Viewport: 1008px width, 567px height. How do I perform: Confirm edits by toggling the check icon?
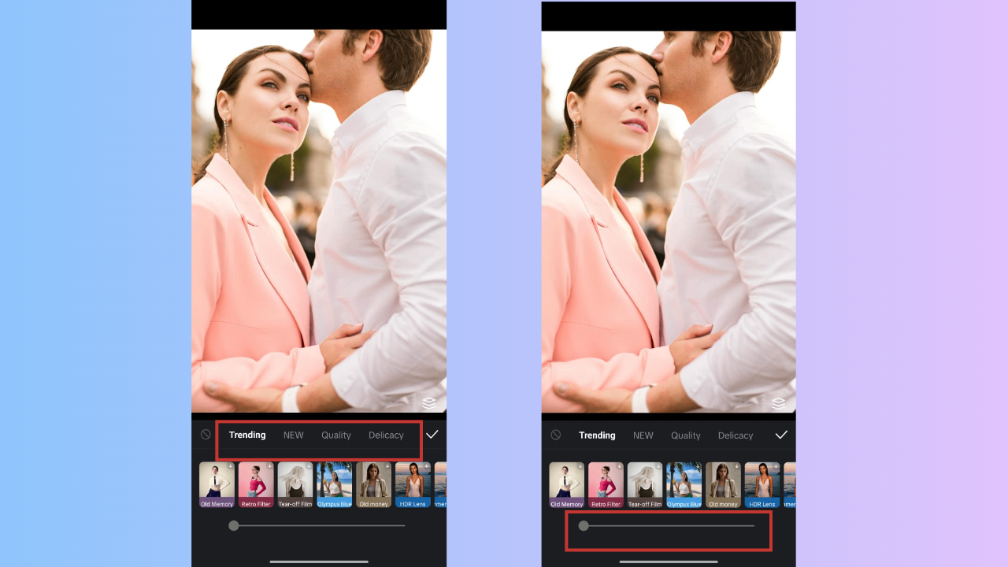(x=432, y=434)
